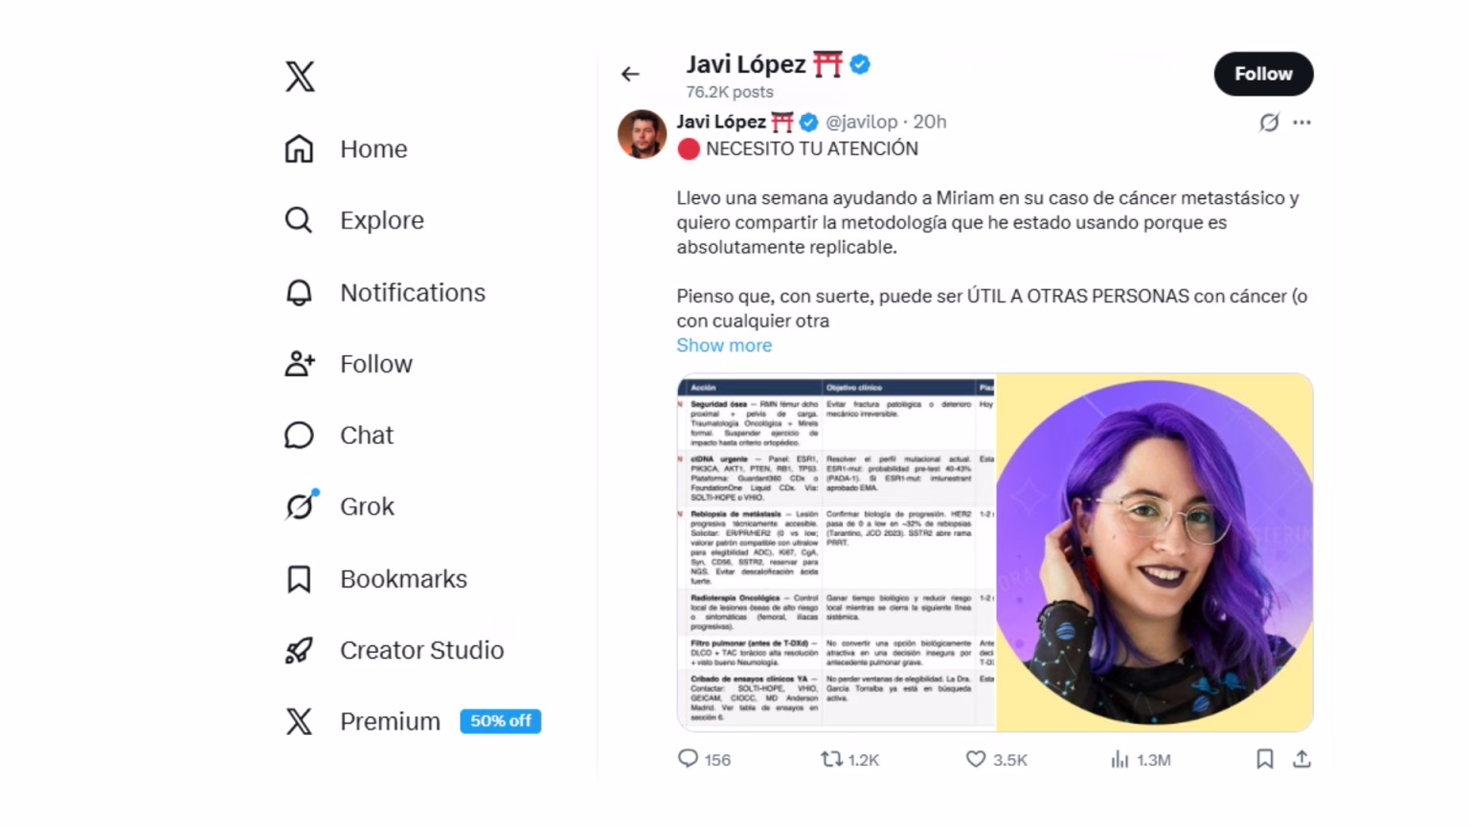Open Grok in the sidebar
This screenshot has width=1471, height=827.
tap(340, 506)
